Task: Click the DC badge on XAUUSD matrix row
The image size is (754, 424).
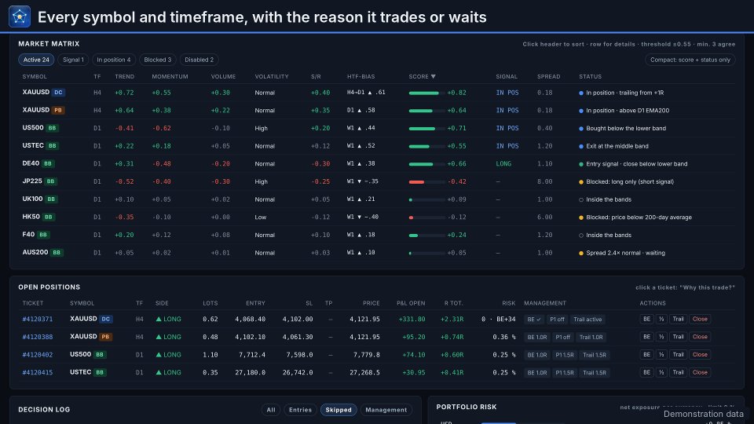Action: coord(58,93)
